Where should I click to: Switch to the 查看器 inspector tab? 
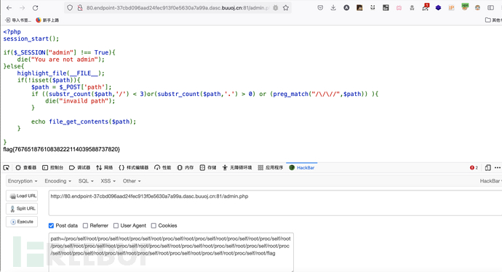26,168
